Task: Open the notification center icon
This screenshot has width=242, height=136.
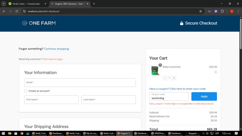Action: coord(236,133)
